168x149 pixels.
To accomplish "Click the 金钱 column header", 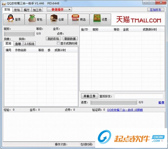I will (132, 29).
